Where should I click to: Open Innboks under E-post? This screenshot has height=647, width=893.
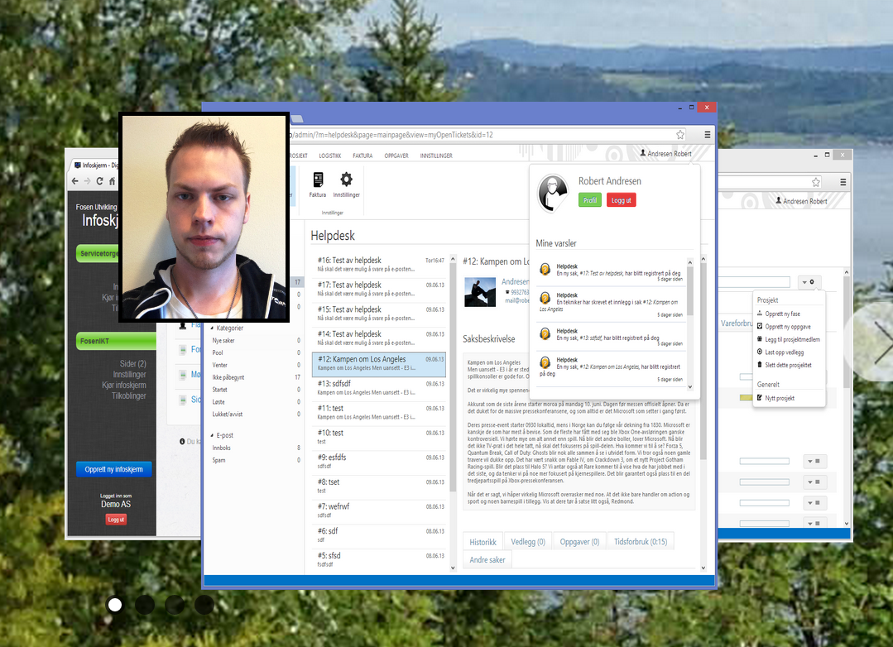pyautogui.click(x=222, y=448)
